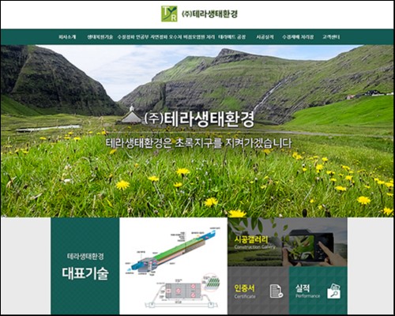Go to the 고객센터 menu item
This screenshot has width=395, height=316.
point(331,37)
